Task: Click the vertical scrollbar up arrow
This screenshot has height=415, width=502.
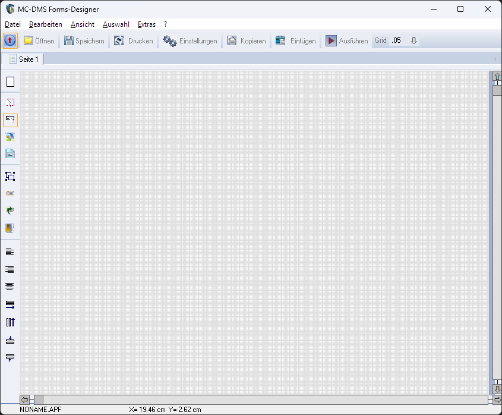Action: click(497, 77)
